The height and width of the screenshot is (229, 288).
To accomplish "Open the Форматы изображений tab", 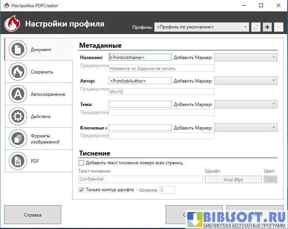I will (45, 139).
